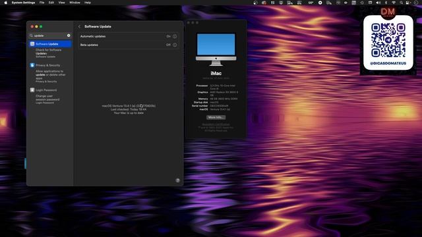The height and width of the screenshot is (237, 422).
Task: Click the QR code image
Action: (388, 40)
